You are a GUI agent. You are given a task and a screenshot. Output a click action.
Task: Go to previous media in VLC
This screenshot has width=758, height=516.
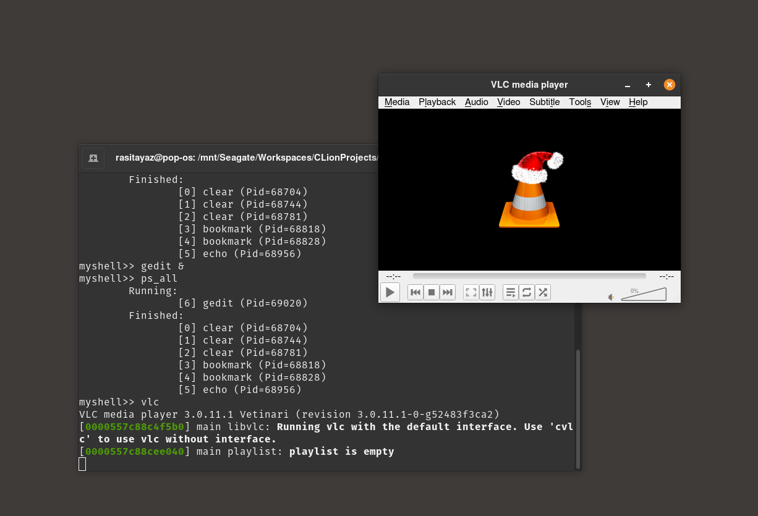point(415,292)
